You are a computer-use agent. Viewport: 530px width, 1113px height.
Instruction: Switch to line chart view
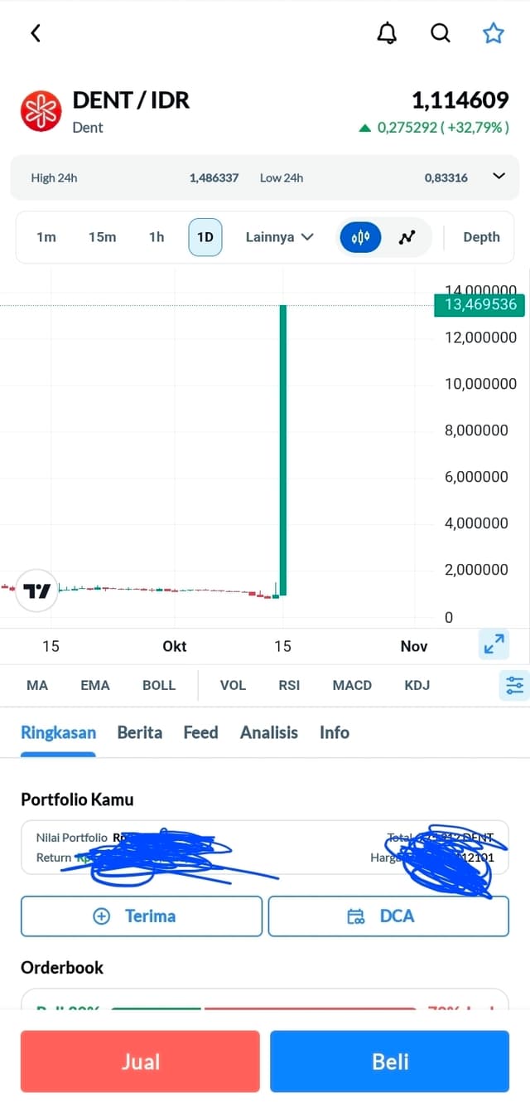point(407,237)
